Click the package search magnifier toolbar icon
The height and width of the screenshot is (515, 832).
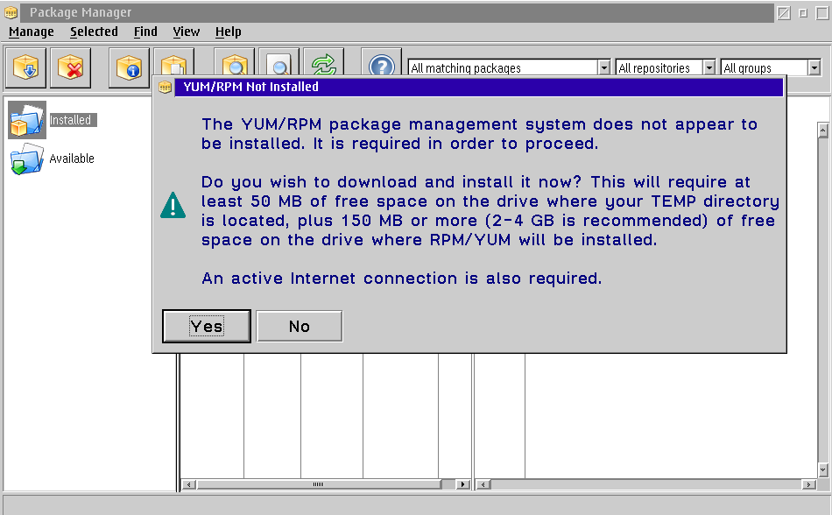click(235, 62)
